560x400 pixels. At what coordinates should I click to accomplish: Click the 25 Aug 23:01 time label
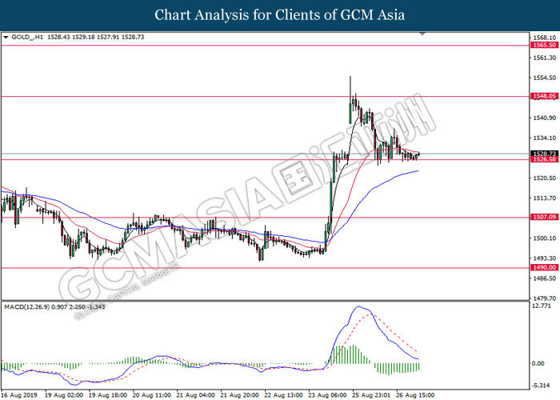pyautogui.click(x=372, y=395)
